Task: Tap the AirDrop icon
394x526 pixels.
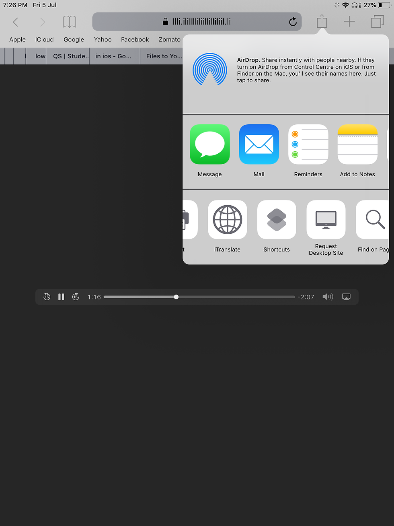Action: (x=210, y=69)
